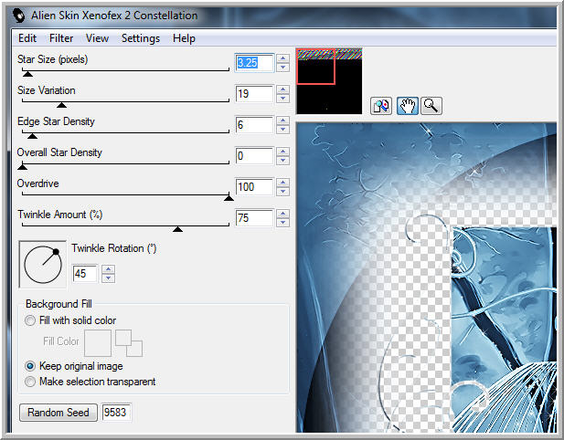This screenshot has height=440, width=564.
Task: Click the large image preview area
Action: pyautogui.click(x=426, y=278)
